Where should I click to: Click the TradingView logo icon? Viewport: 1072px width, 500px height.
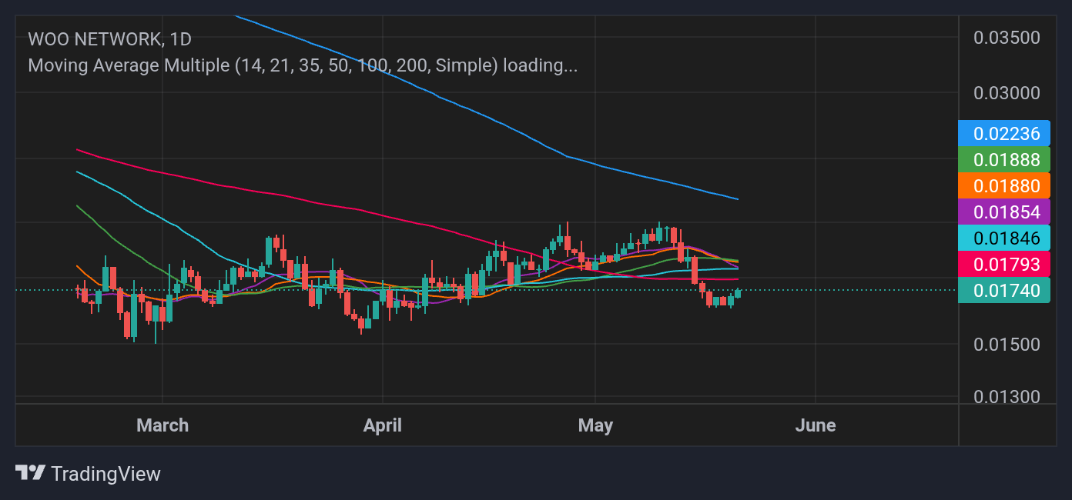coord(31,472)
